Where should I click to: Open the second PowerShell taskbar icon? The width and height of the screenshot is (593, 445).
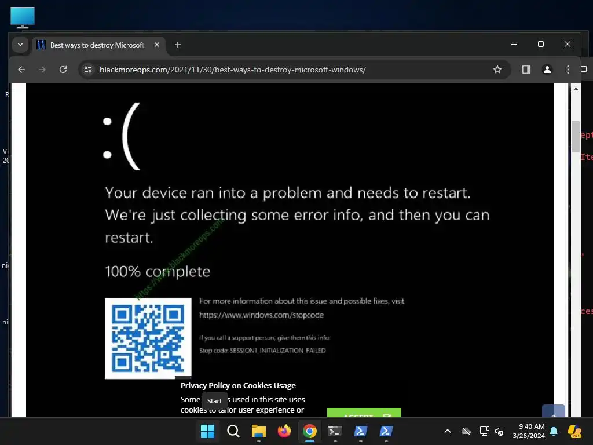[x=386, y=431]
